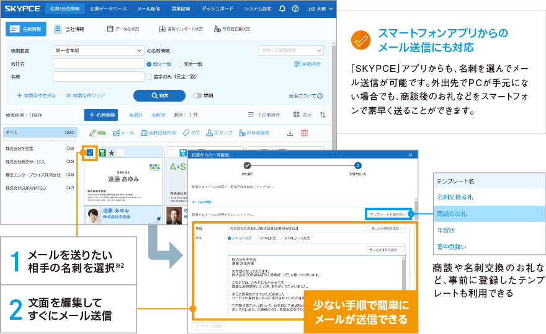Click the 会社情報 building icon
Image resolution: width=546 pixels, height=334 pixels.
click(58, 29)
